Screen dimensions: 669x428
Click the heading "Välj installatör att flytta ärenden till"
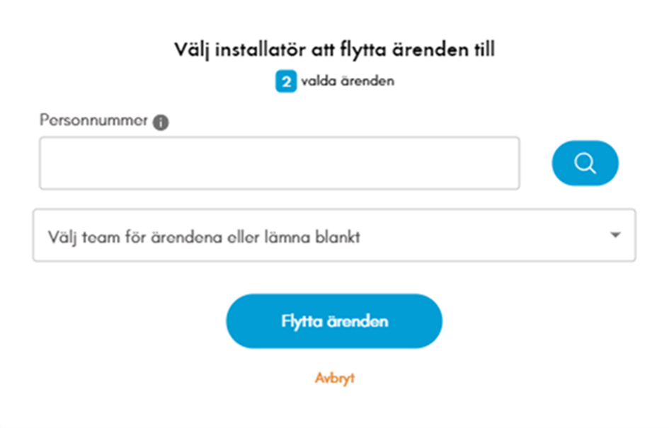coord(334,50)
